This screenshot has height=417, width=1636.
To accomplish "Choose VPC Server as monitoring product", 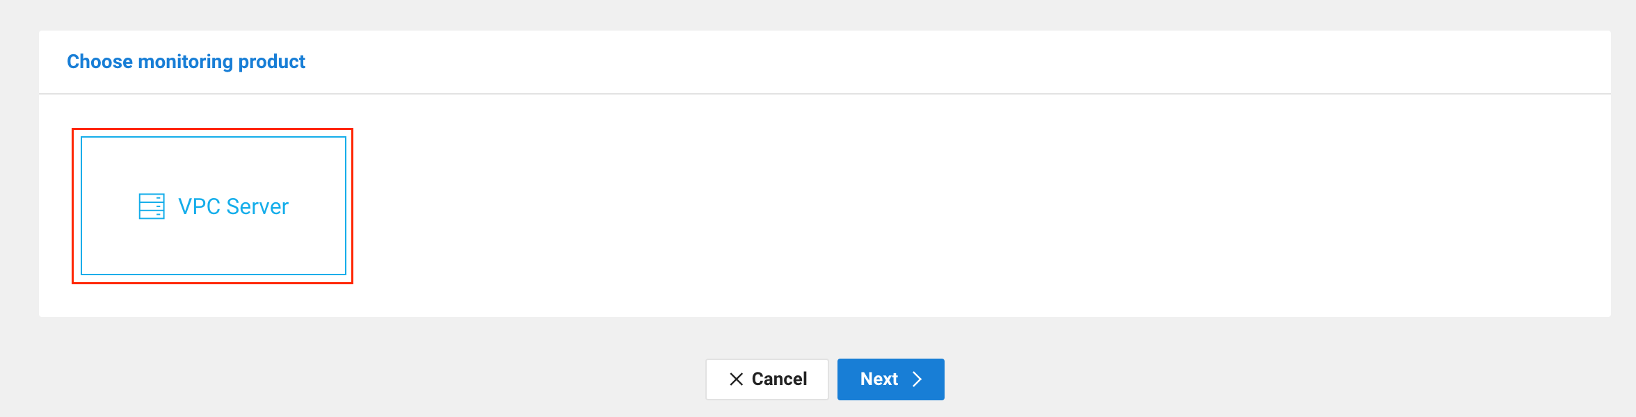I will point(213,206).
